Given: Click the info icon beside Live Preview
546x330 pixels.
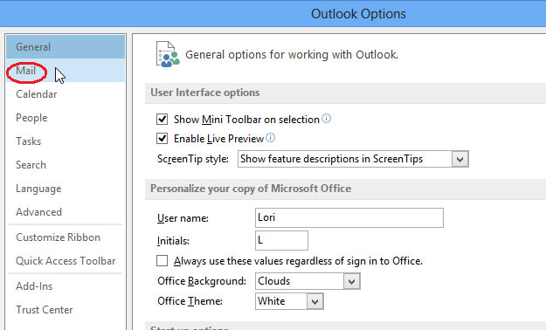Looking at the screenshot, I should click(271, 138).
